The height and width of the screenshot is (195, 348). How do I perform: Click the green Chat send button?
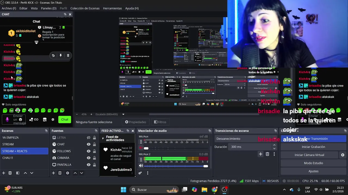(65, 119)
